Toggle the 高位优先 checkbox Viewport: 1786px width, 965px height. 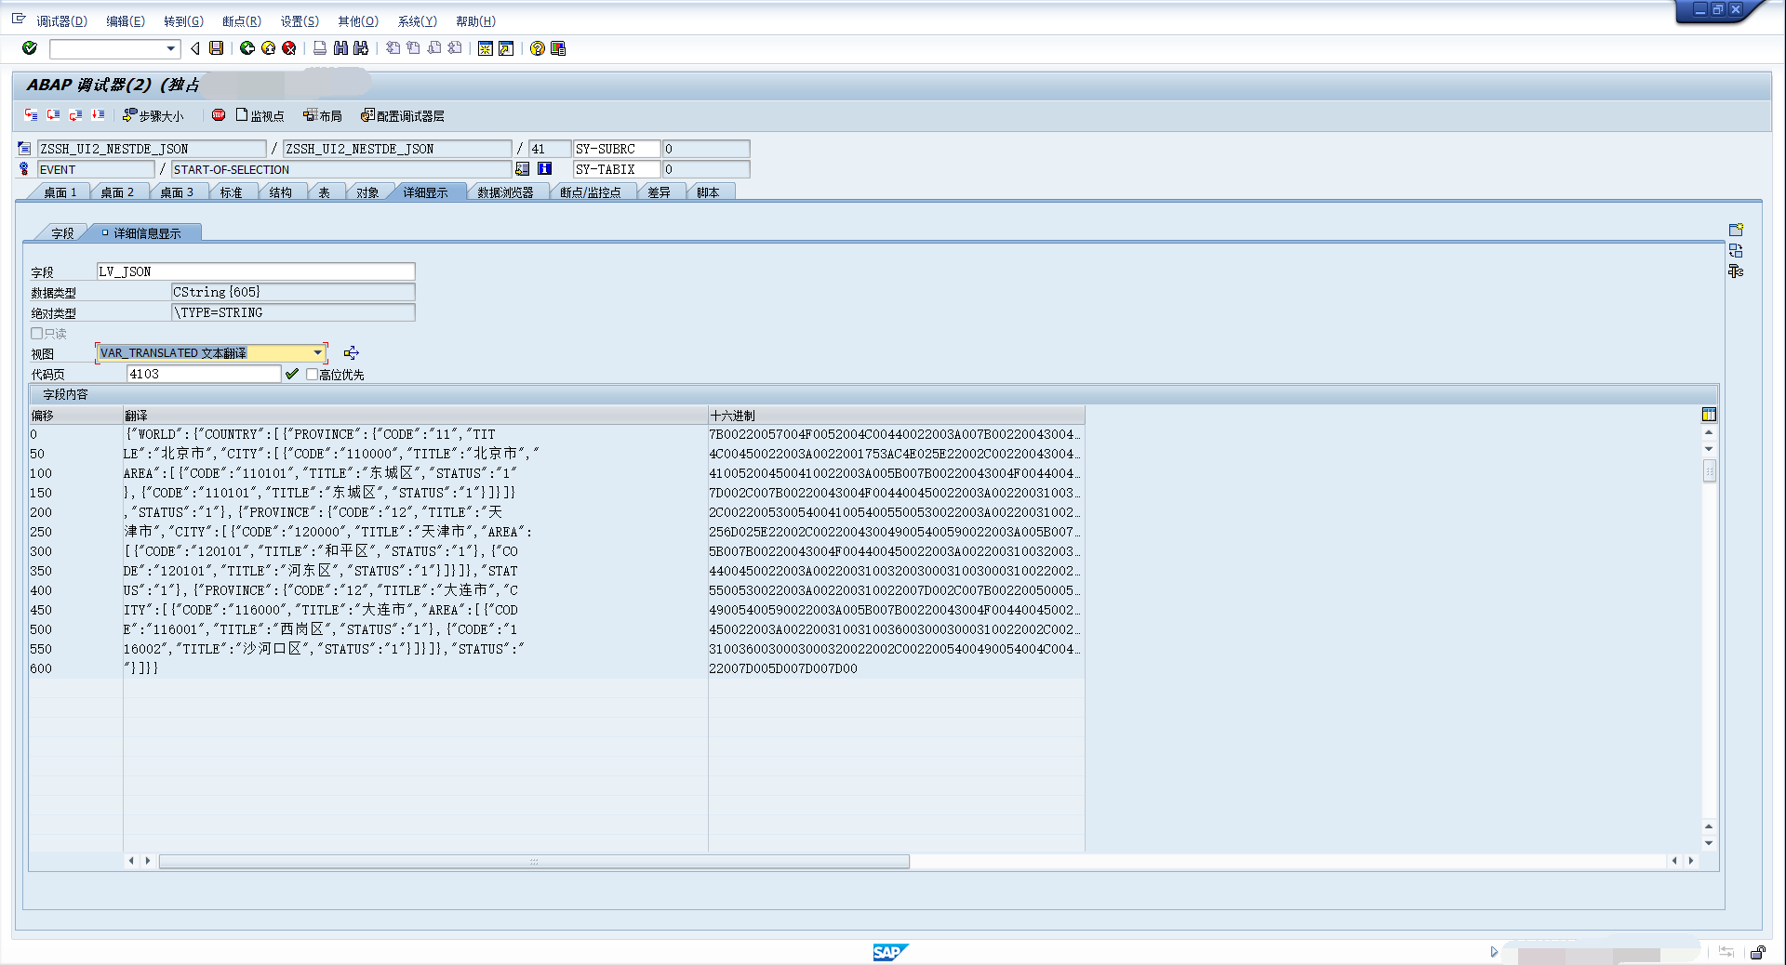pos(312,374)
